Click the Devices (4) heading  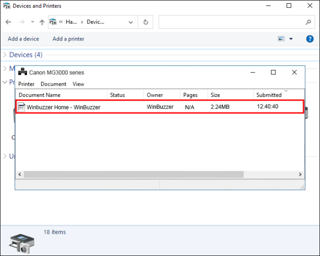(26, 55)
